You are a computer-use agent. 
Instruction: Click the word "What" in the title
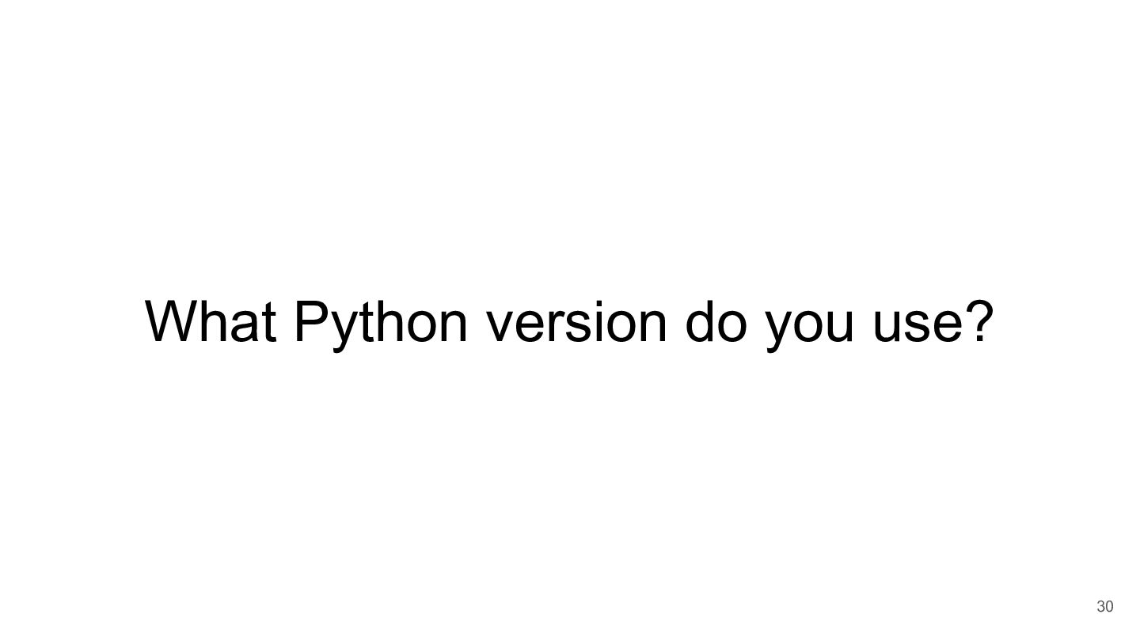pyautogui.click(x=211, y=321)
